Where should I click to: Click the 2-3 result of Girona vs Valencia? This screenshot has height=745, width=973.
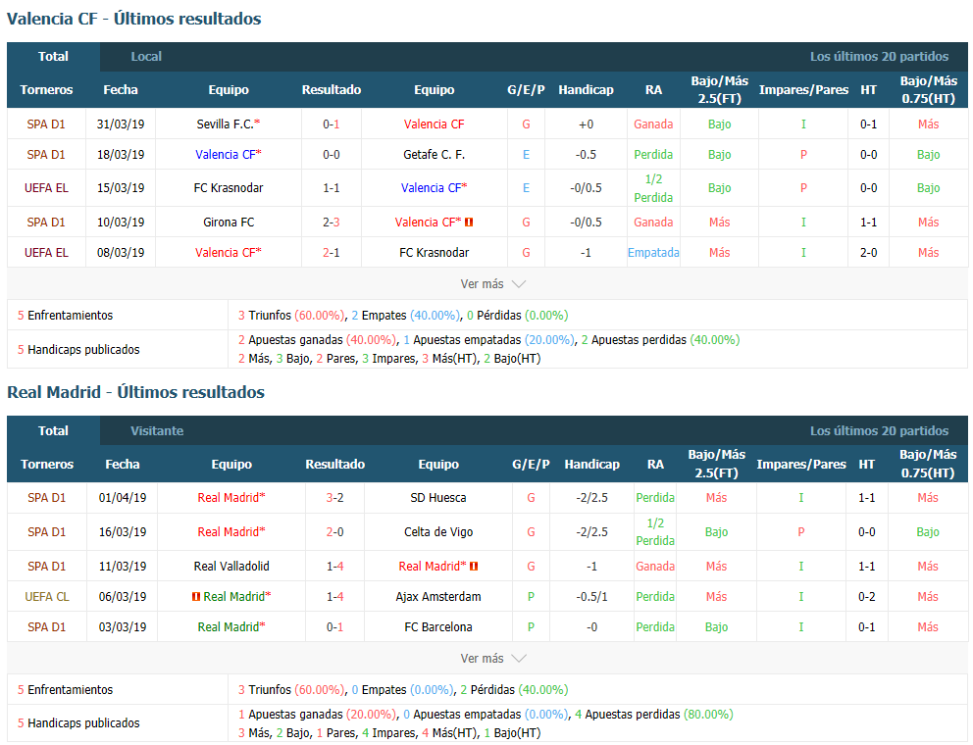click(332, 223)
